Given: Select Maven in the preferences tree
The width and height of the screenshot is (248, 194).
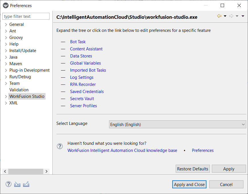Looking at the screenshot, I should (16, 64).
